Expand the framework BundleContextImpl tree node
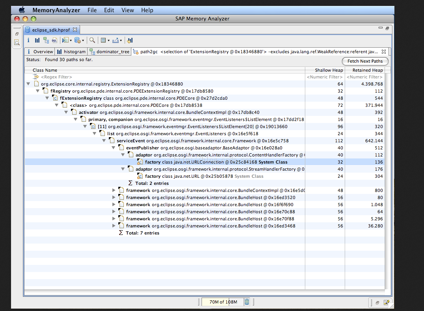This screenshot has height=311, width=424. point(114,190)
